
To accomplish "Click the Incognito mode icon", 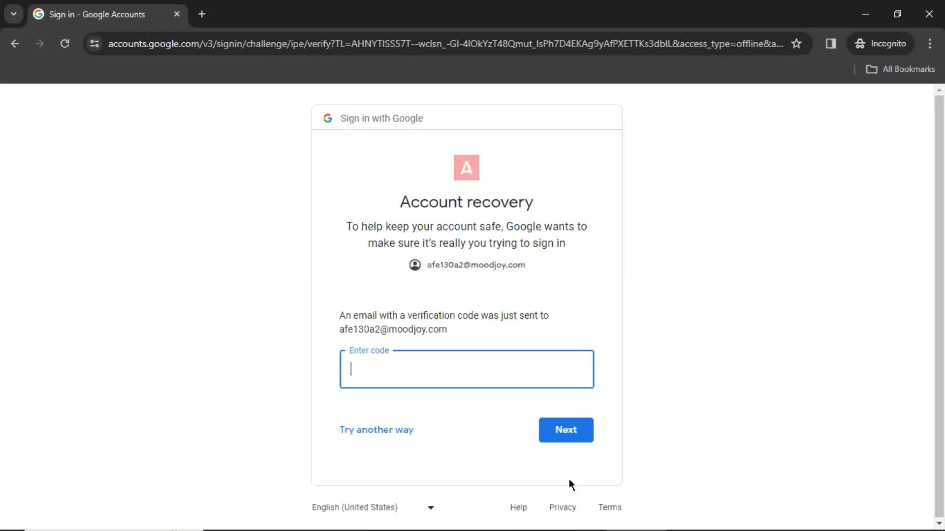I will coord(859,43).
